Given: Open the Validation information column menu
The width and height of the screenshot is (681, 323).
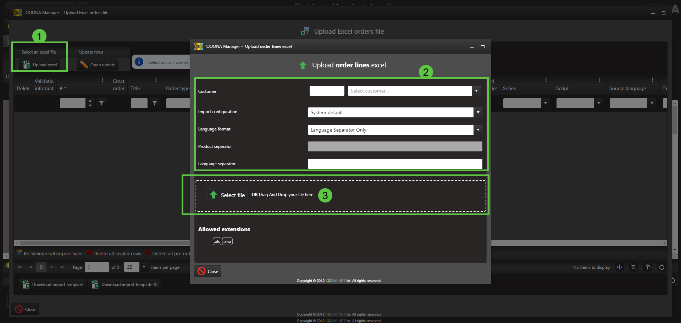Looking at the screenshot, I should coord(103,80).
